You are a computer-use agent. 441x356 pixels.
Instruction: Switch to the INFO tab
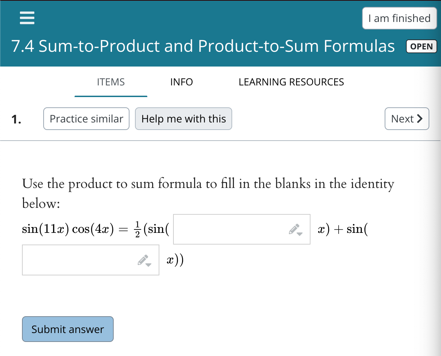point(181,82)
